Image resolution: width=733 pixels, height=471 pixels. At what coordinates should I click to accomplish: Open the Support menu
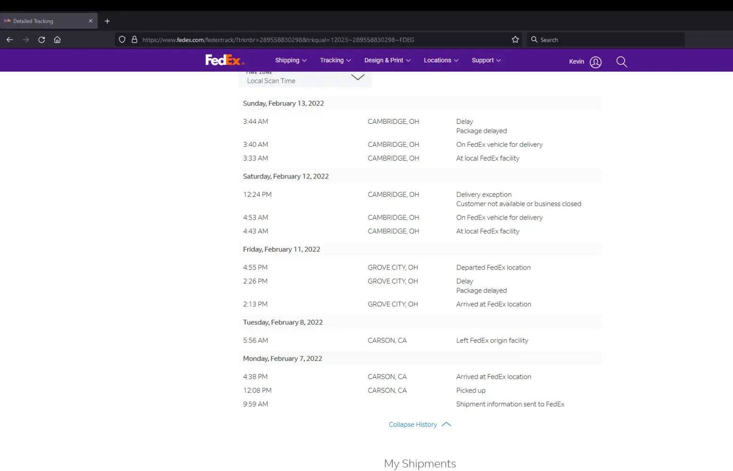click(x=486, y=60)
